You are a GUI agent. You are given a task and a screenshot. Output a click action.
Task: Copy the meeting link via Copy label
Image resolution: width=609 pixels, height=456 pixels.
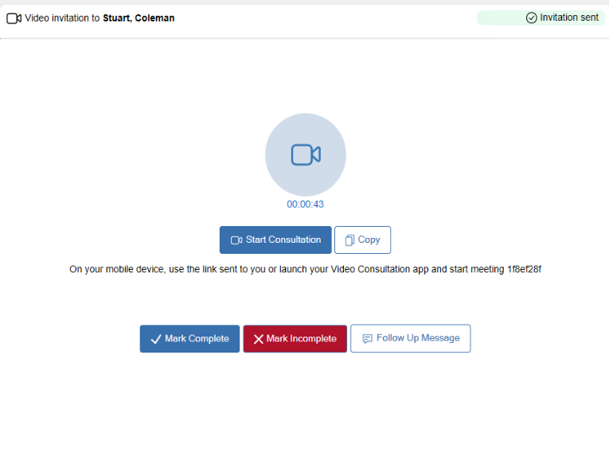click(369, 240)
